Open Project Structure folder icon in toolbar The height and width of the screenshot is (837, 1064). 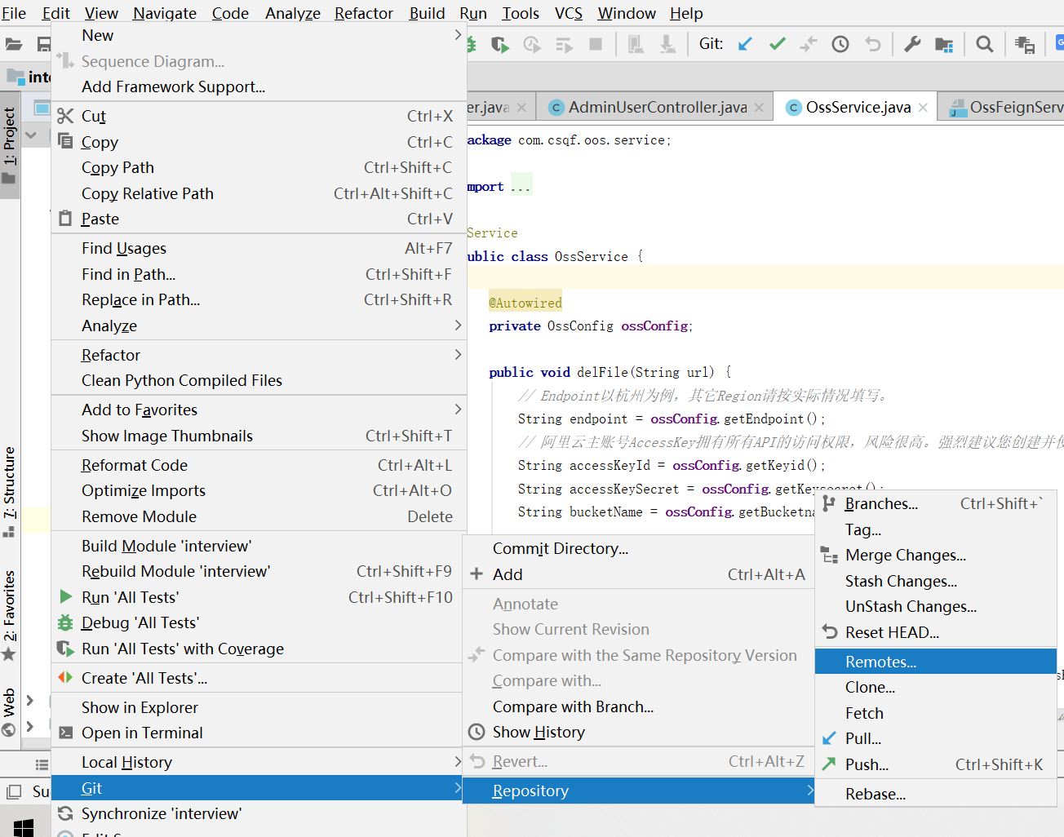coord(944,44)
